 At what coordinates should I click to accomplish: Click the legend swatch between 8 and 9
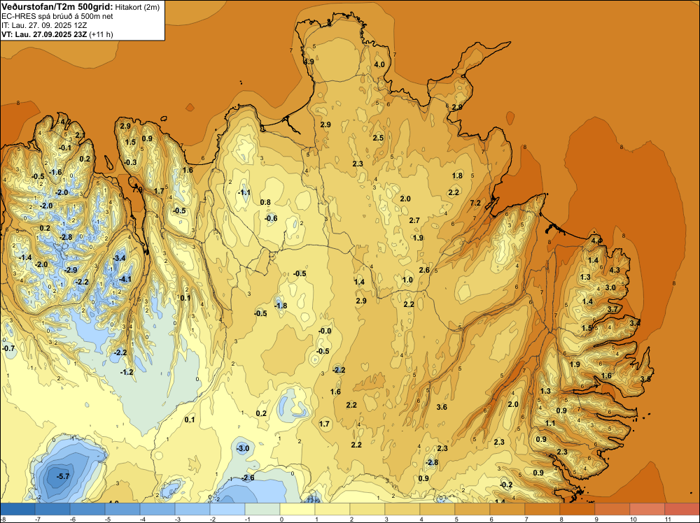pyautogui.click(x=577, y=509)
